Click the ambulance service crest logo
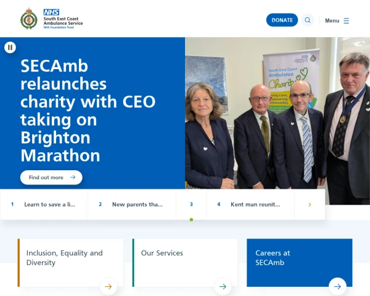Image resolution: width=370 pixels, height=296 pixels. (29, 18)
